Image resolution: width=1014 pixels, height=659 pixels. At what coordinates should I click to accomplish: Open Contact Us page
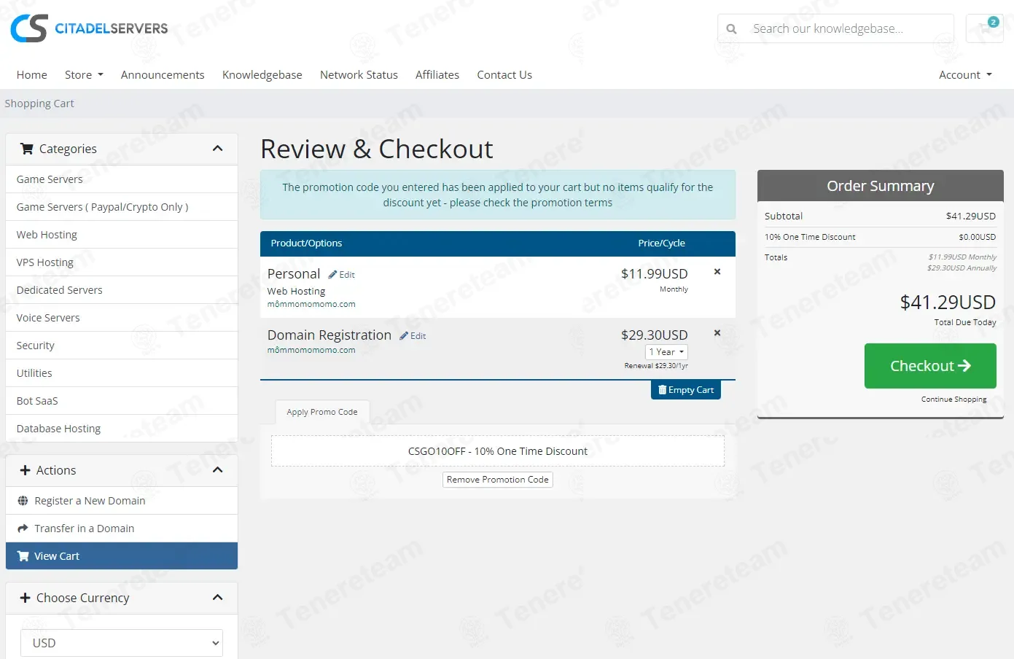pyautogui.click(x=504, y=75)
